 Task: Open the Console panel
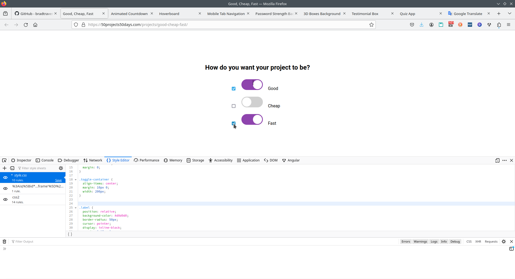(45, 160)
